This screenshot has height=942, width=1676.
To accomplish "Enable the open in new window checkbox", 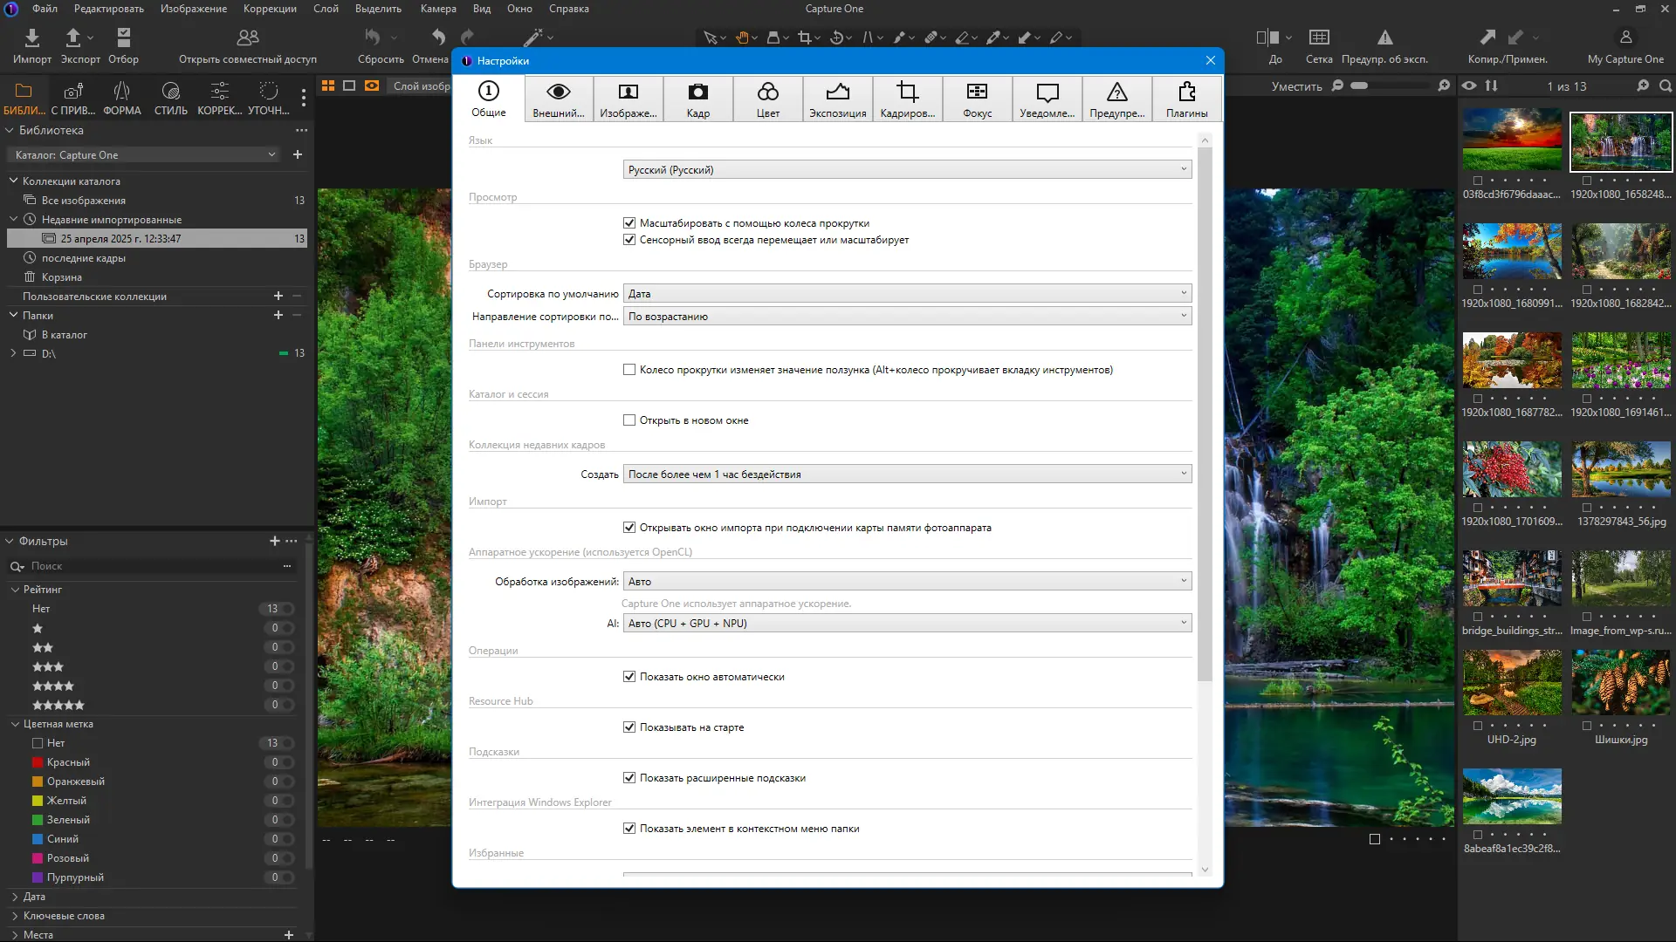I will (x=629, y=420).
